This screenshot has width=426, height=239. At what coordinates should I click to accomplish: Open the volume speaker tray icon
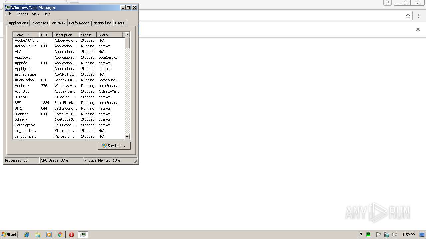click(394, 235)
